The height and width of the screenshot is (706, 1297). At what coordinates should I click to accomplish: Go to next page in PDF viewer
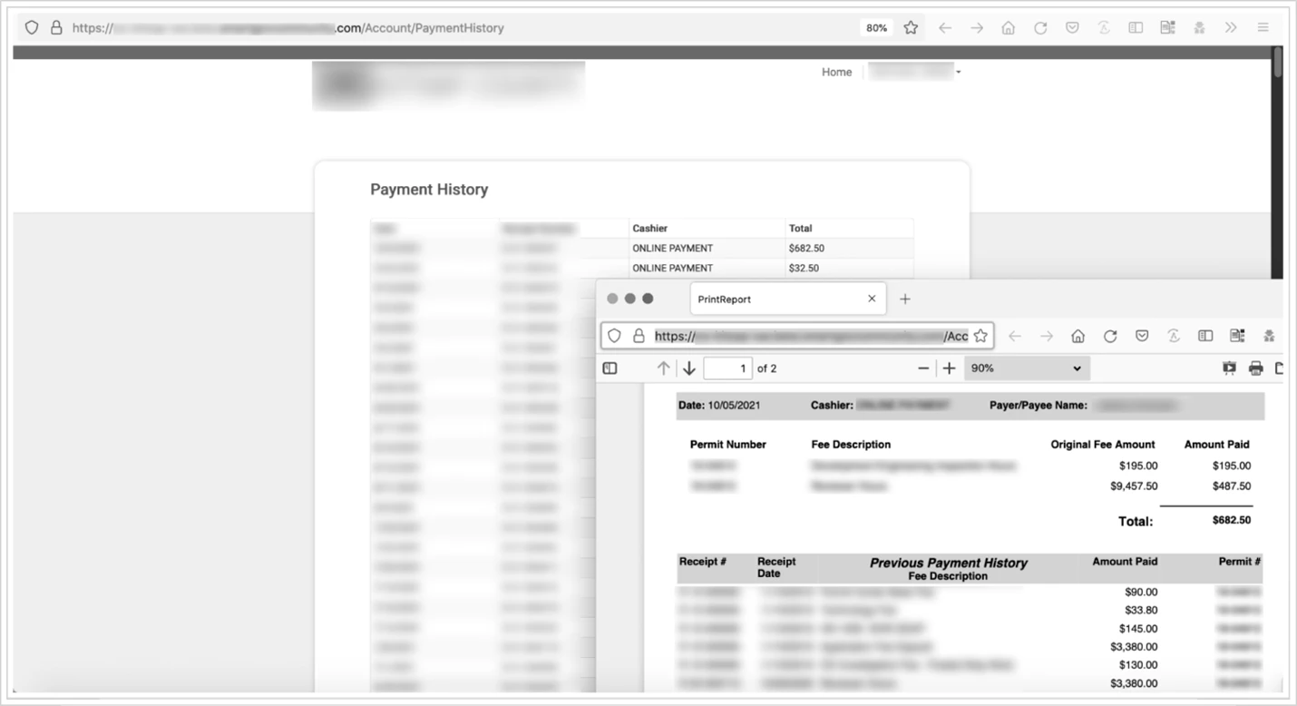click(689, 368)
